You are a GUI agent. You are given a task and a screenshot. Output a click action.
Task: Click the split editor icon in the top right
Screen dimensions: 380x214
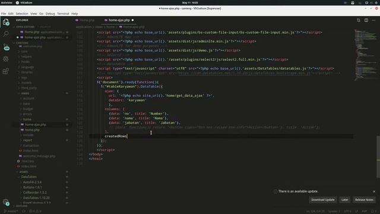pos(366,20)
